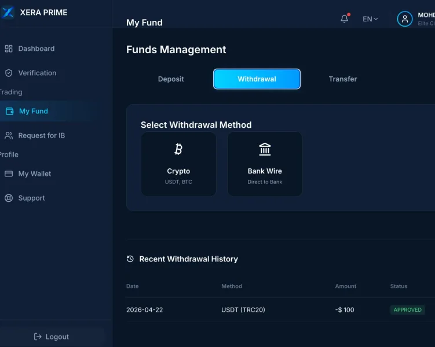The image size is (435, 347).
Task: Choose the Crypto withdrawal method card
Action: click(178, 164)
